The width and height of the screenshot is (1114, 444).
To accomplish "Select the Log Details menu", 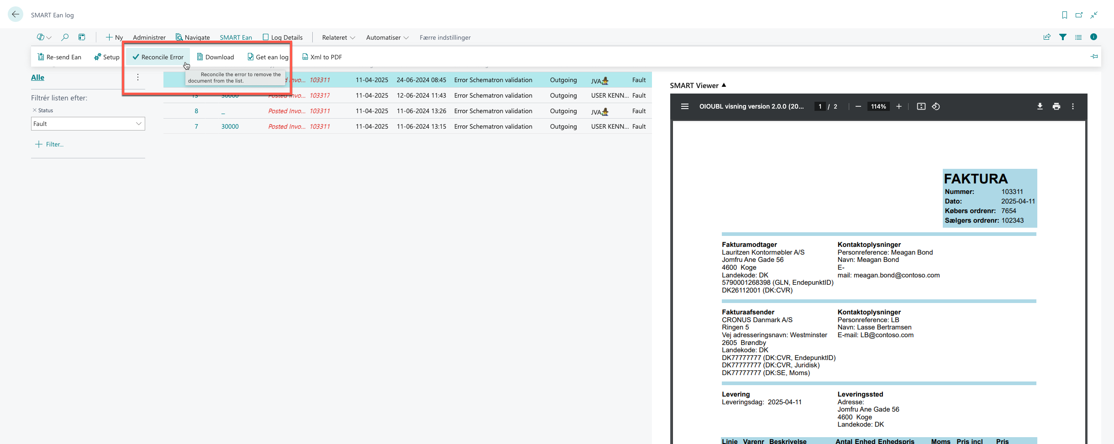I will 283,37.
